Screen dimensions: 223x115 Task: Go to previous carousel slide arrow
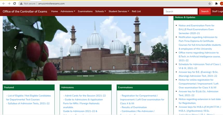(15, 48)
